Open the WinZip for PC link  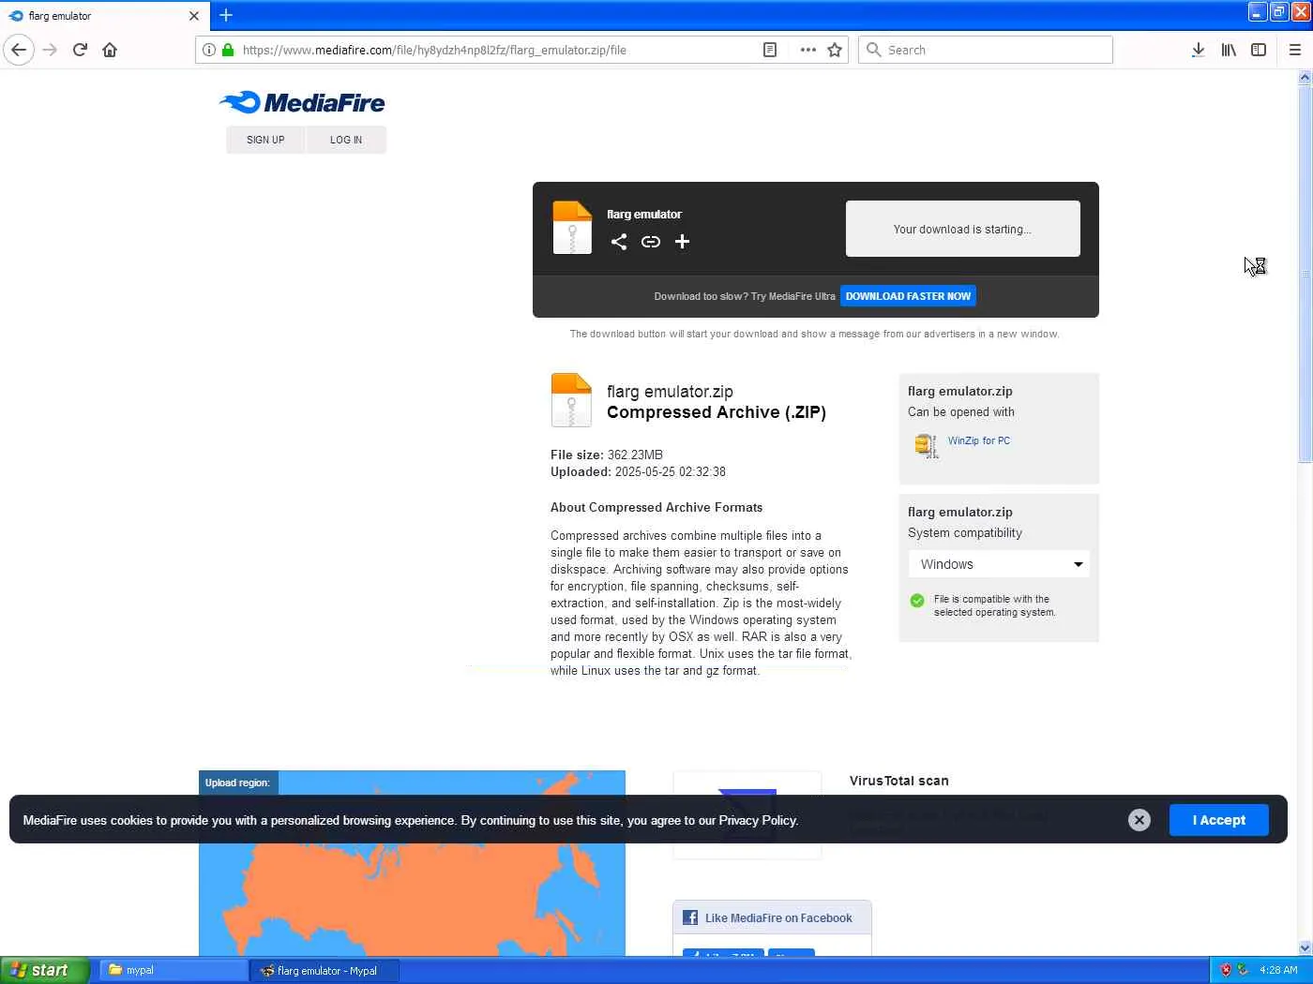(x=979, y=440)
